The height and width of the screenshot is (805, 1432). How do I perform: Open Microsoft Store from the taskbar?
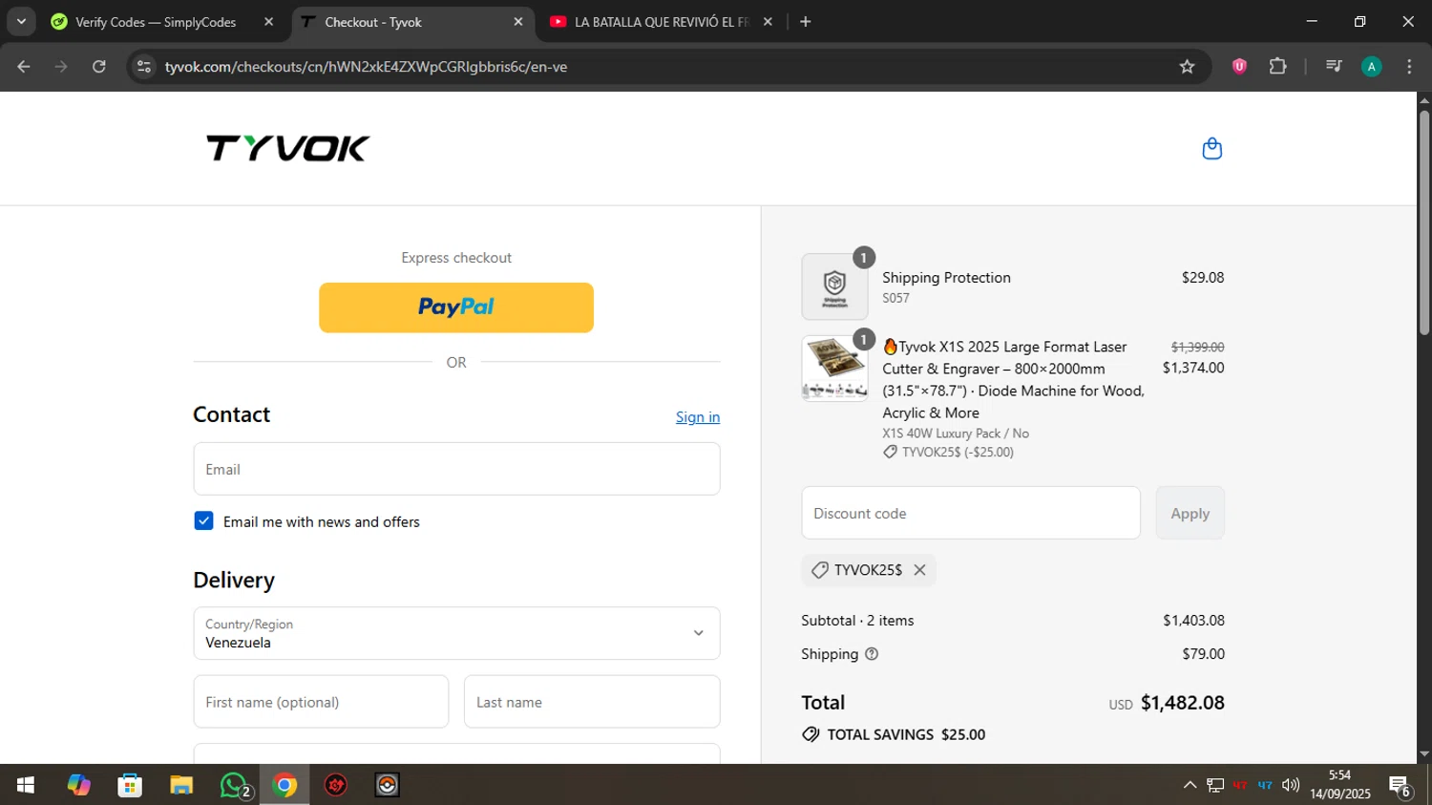point(130,785)
